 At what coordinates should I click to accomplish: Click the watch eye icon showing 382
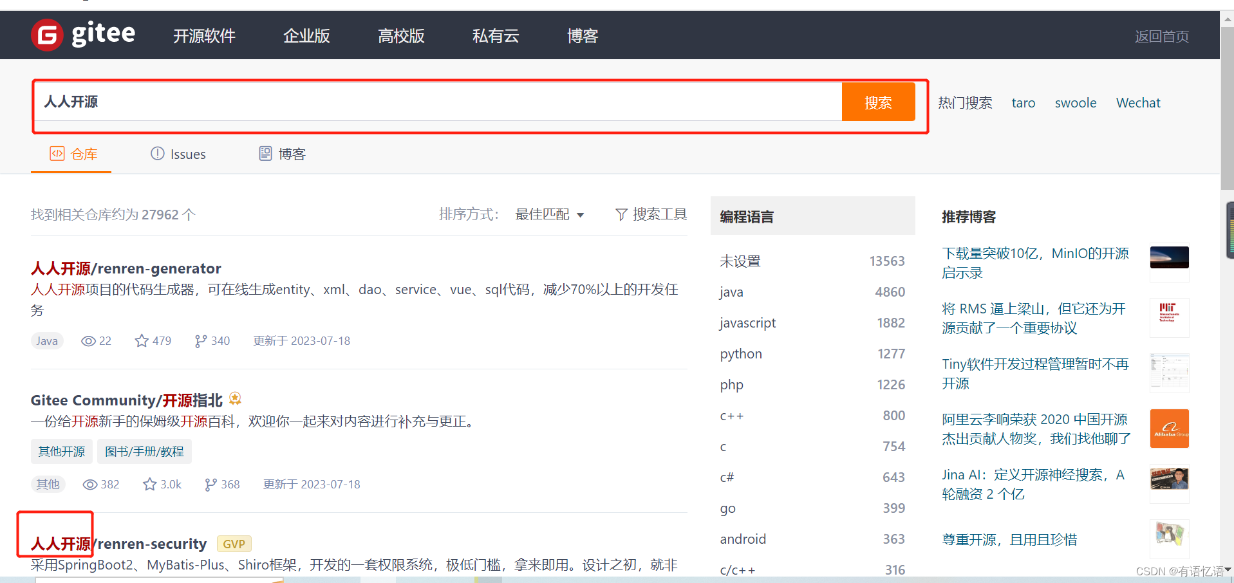90,485
